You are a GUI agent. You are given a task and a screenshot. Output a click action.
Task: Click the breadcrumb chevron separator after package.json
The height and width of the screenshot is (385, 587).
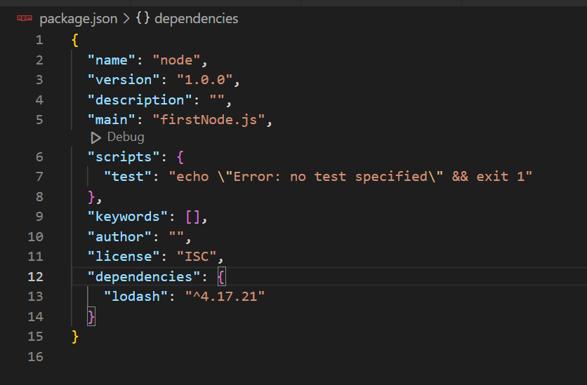(x=126, y=19)
